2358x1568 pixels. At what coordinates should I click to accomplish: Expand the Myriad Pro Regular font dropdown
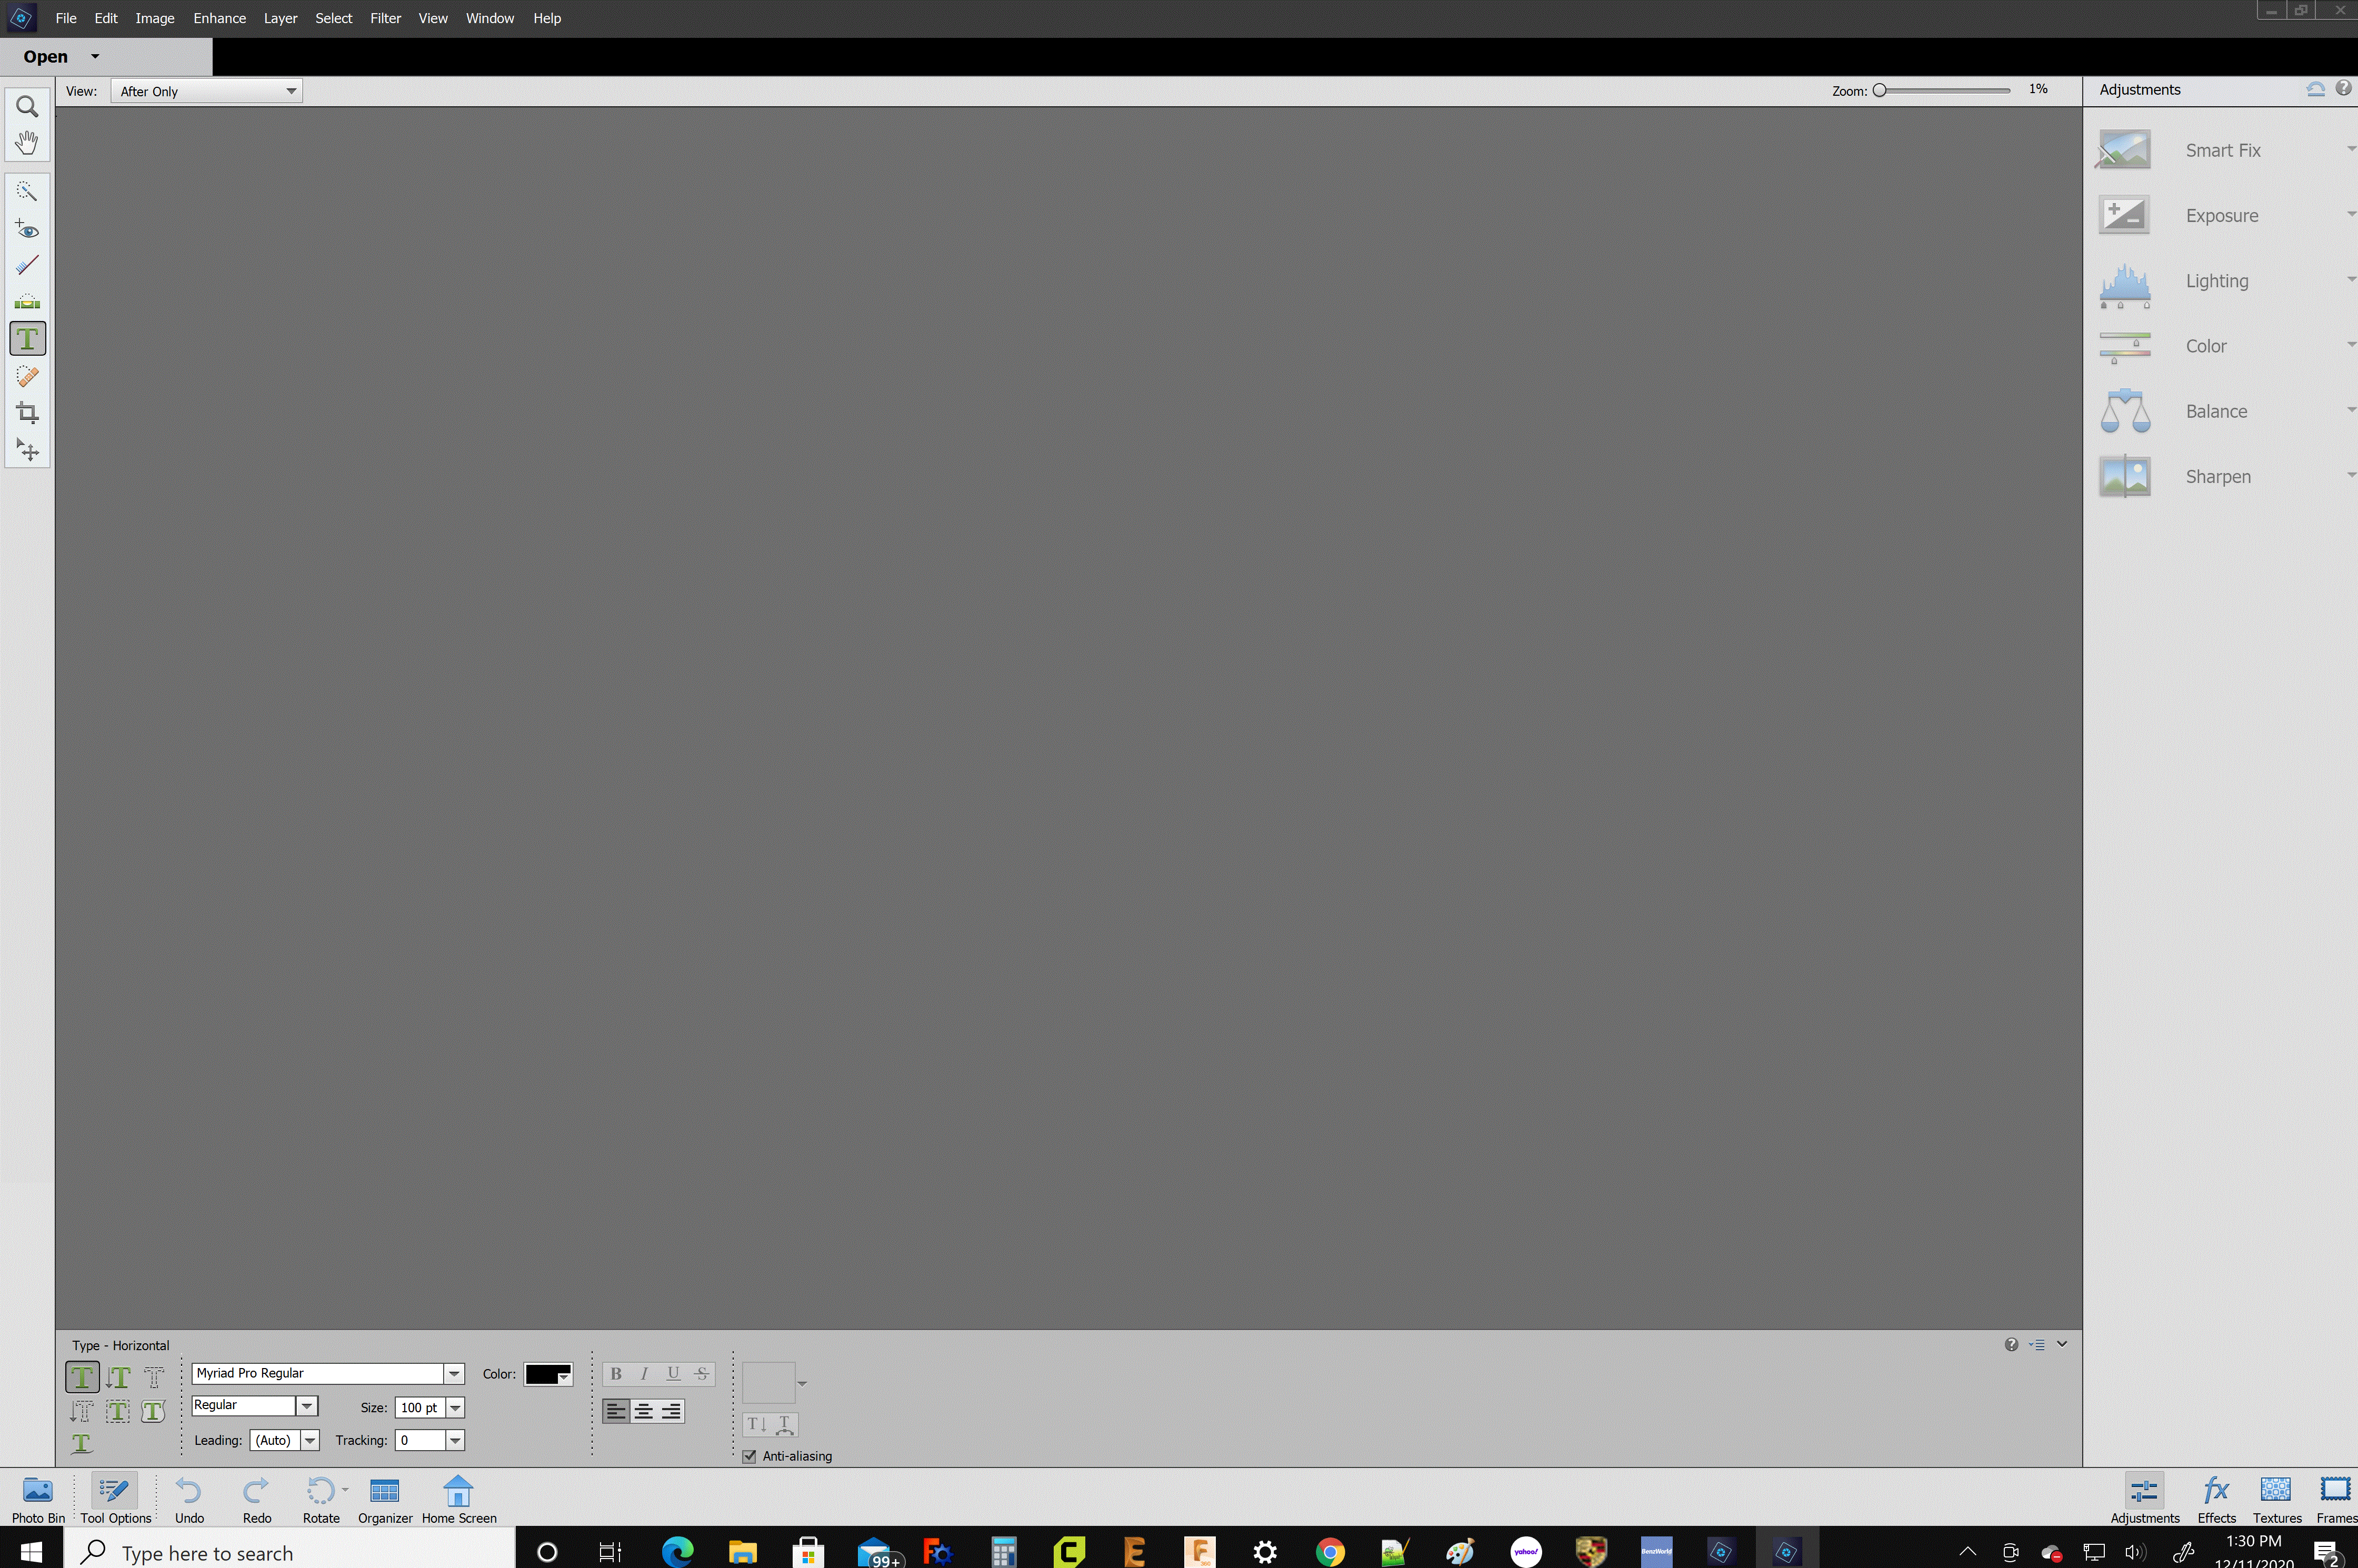[x=454, y=1373]
